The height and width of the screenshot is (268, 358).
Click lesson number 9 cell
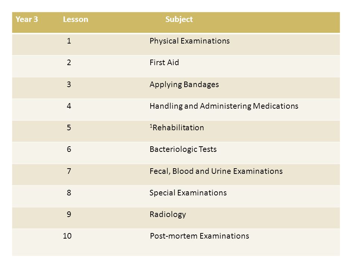[x=69, y=214]
